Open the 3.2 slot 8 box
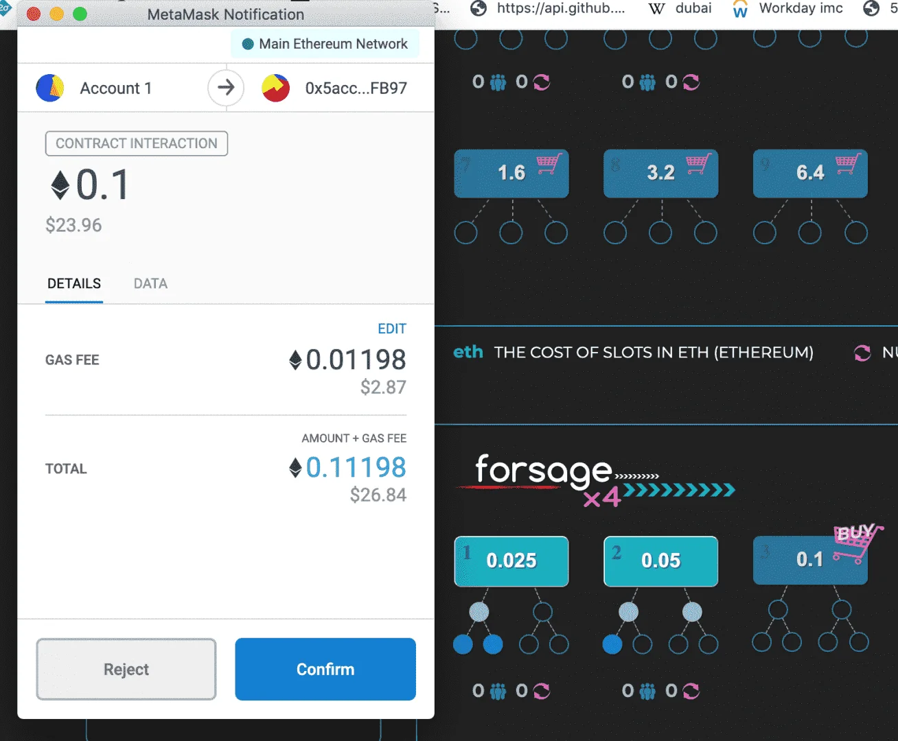This screenshot has height=741, width=898. pos(661,173)
